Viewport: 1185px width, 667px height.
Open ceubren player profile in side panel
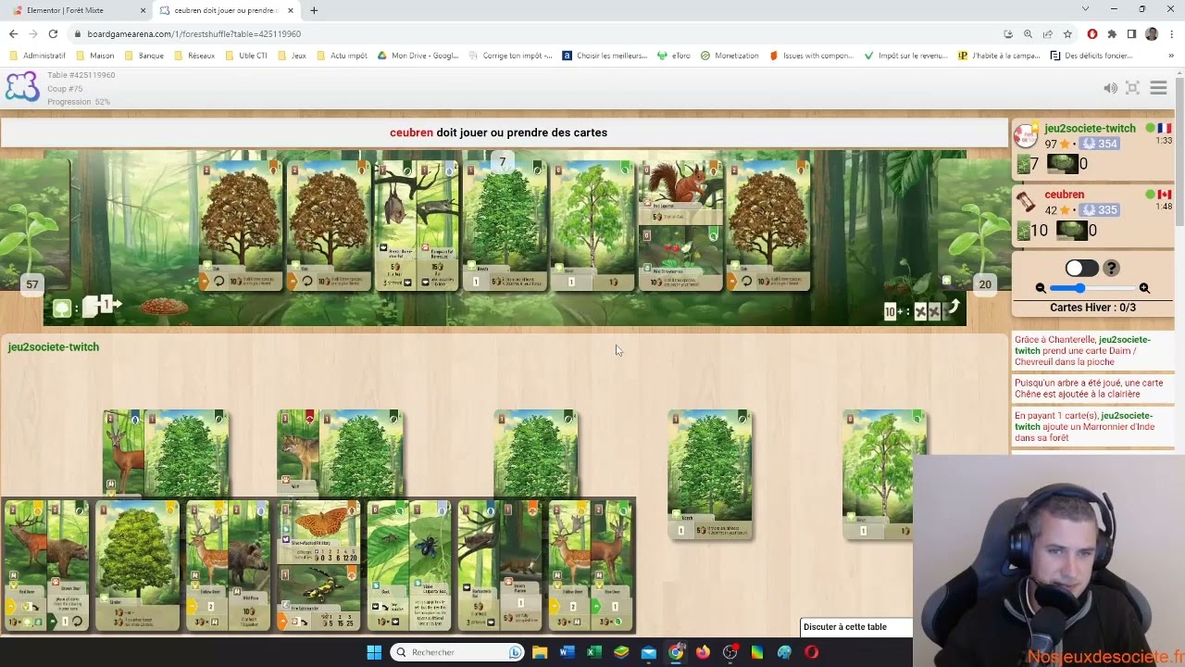point(1065,195)
